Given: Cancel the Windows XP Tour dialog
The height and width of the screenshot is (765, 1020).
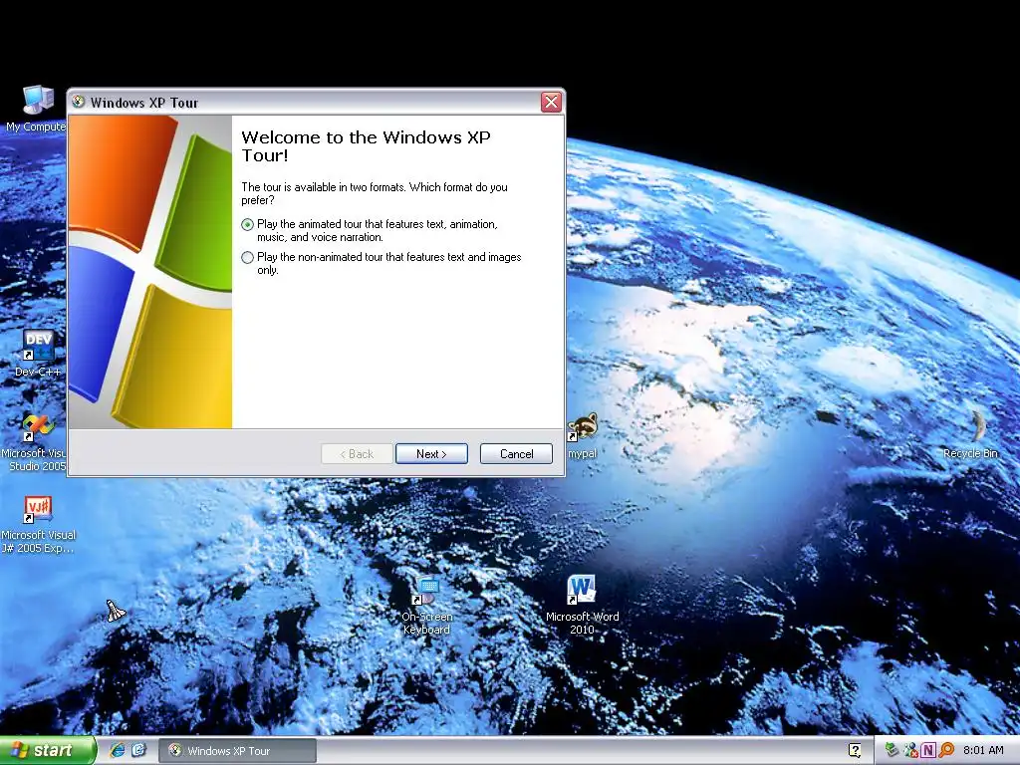Looking at the screenshot, I should click(x=517, y=454).
